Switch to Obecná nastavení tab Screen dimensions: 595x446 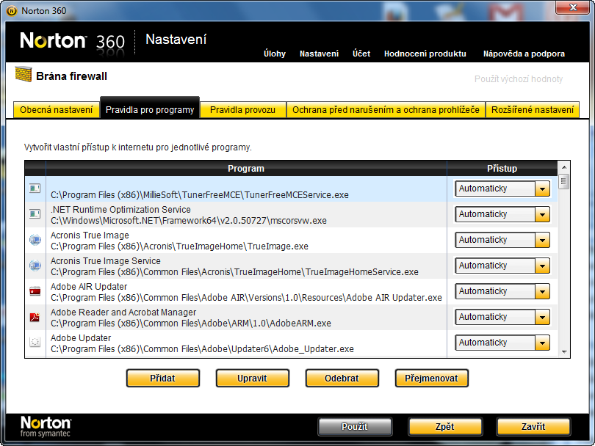(56, 110)
